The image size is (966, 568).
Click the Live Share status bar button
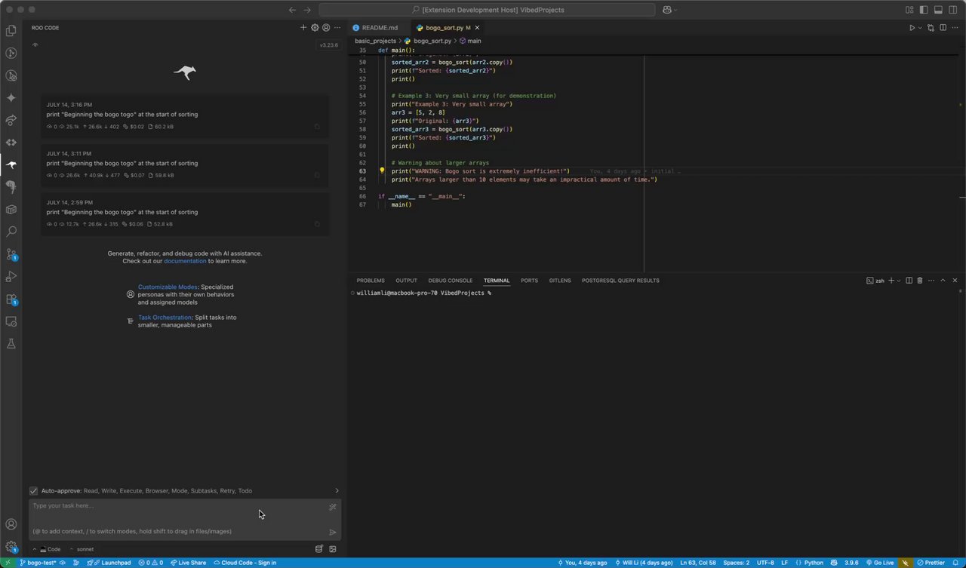click(188, 563)
